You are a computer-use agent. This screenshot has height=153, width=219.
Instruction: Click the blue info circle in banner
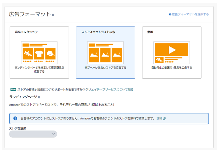tap(15, 118)
